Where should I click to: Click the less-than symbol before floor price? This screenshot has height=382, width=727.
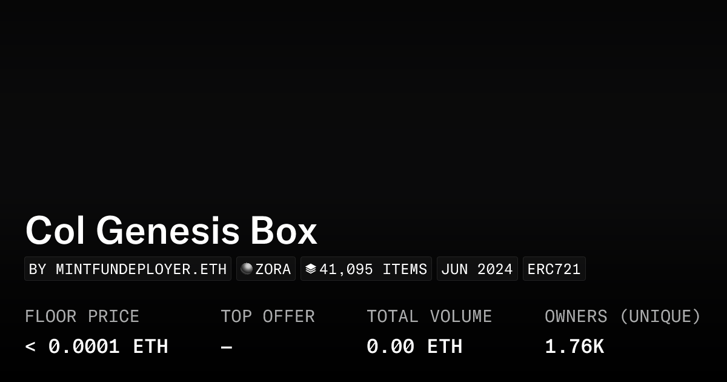[30, 347]
